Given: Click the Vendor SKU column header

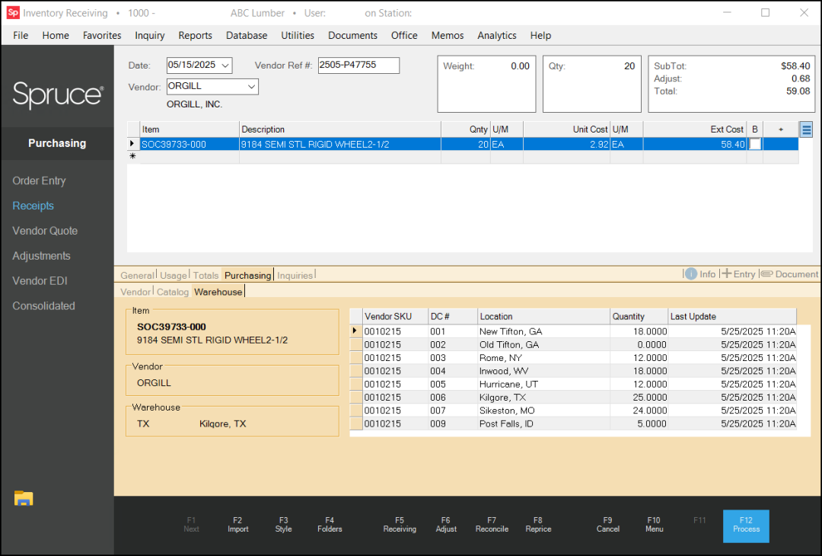Looking at the screenshot, I should [x=395, y=316].
